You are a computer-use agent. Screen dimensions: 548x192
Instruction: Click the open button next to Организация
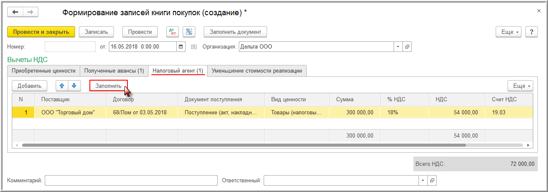point(407,47)
